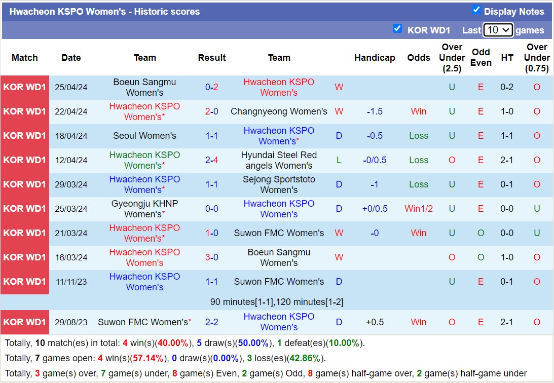Click Changnyeong Women's team link

tap(279, 111)
